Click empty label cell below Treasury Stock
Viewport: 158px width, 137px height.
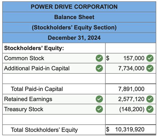click(x=54, y=119)
